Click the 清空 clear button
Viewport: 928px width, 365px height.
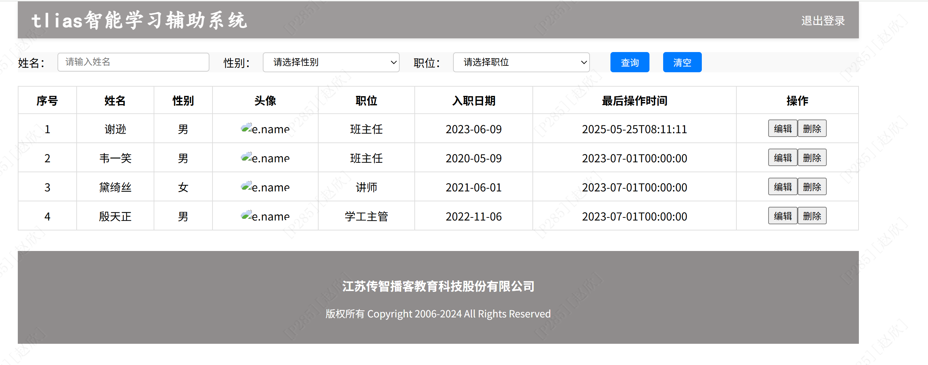click(x=682, y=62)
